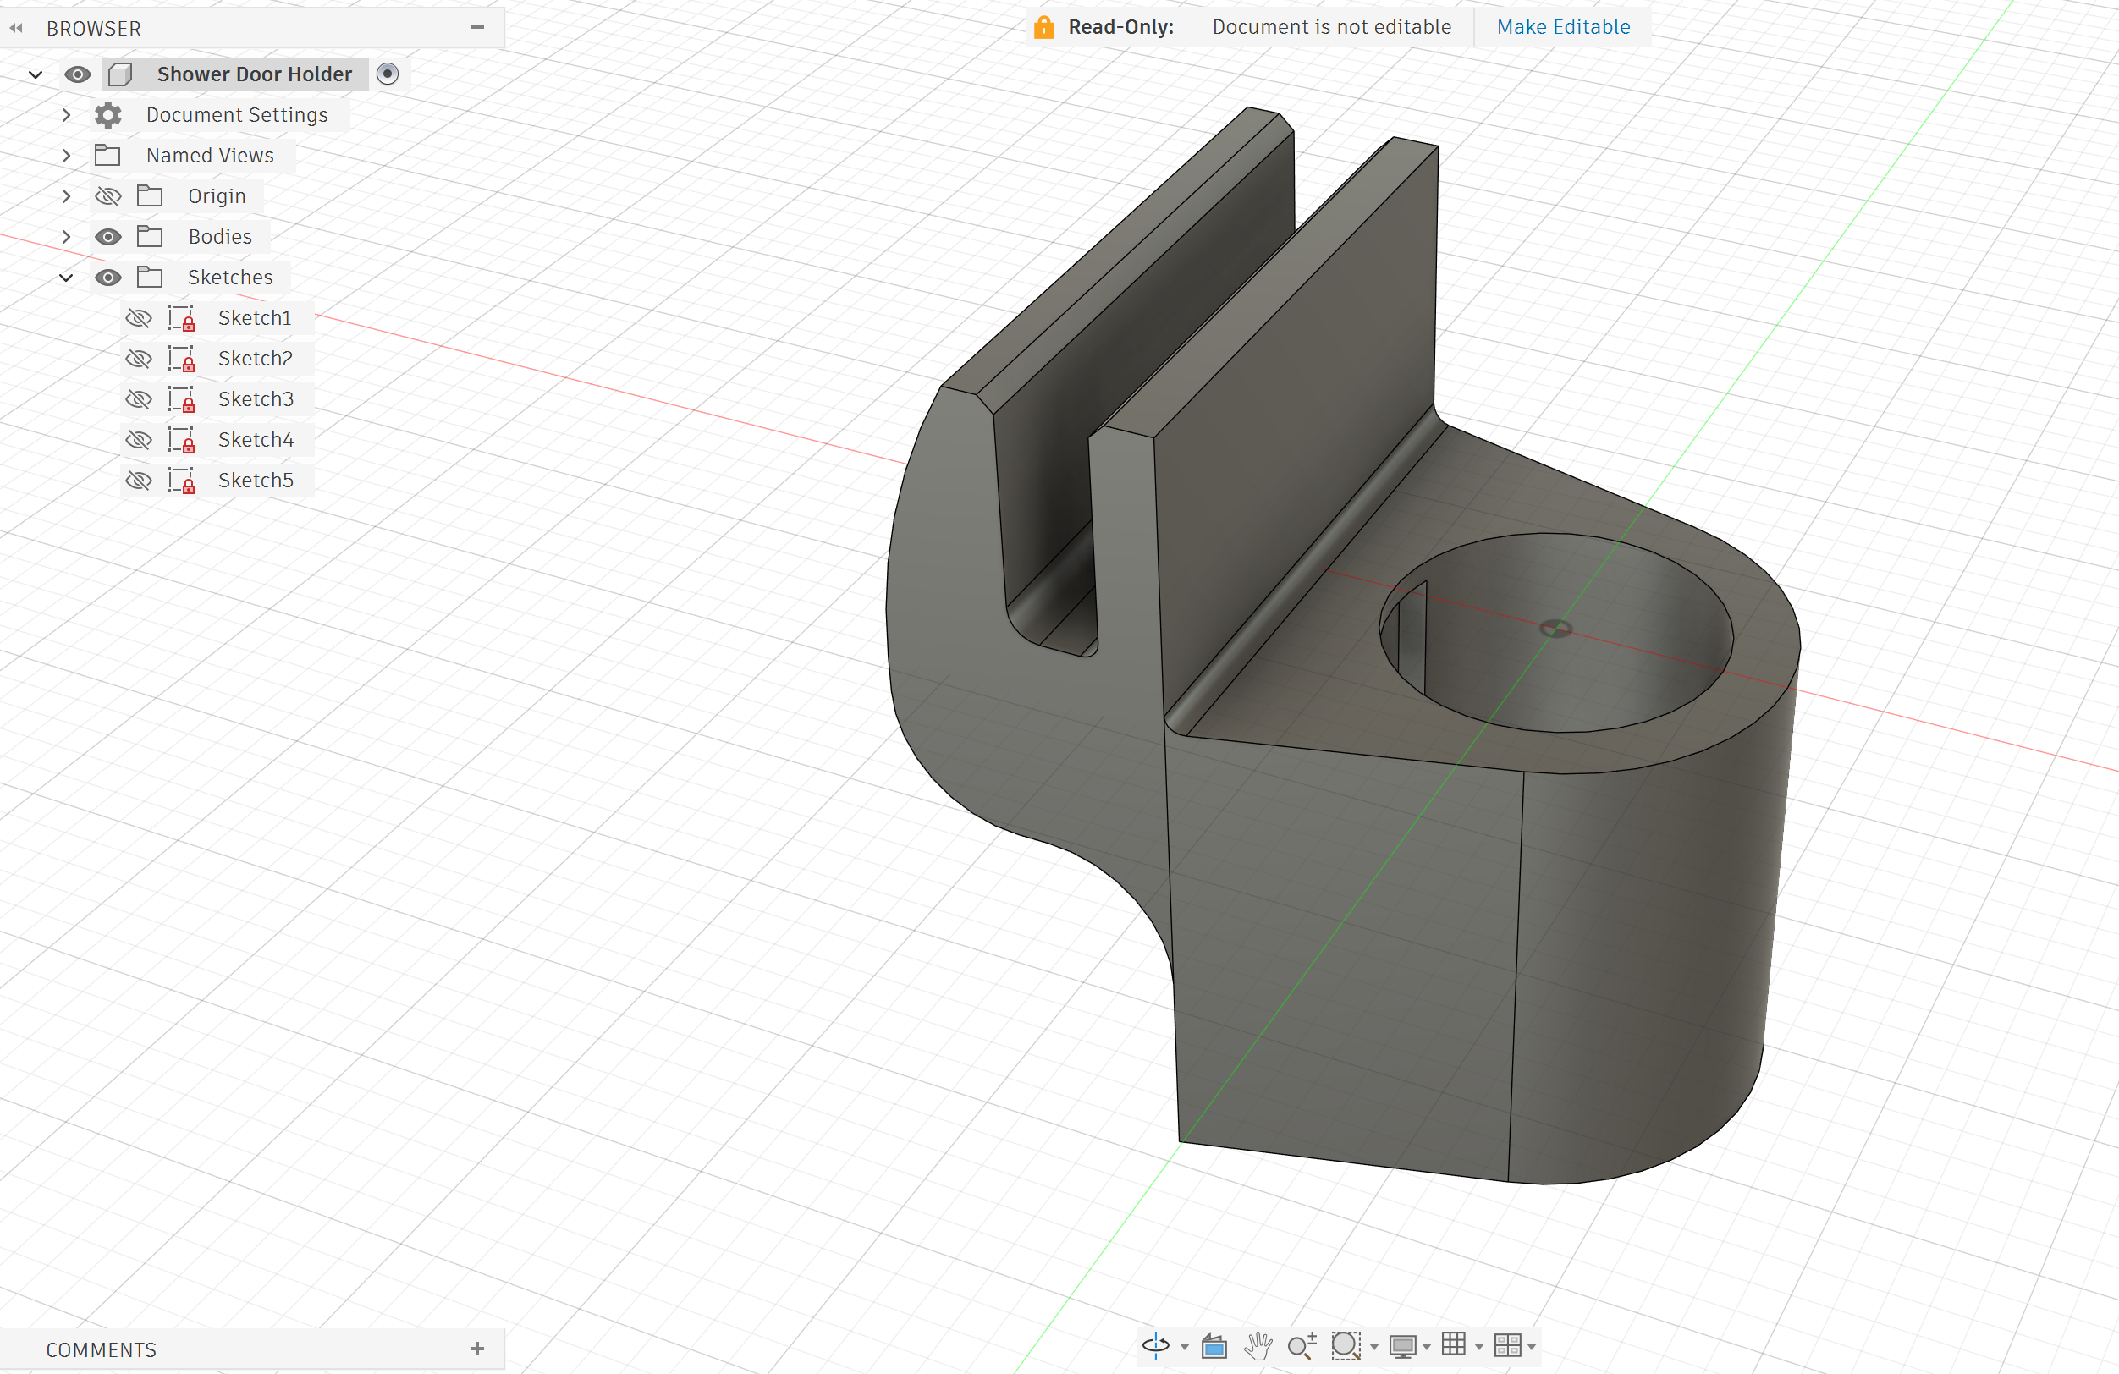Open the Display Settings monitor icon
2119x1374 pixels.
click(x=1403, y=1346)
